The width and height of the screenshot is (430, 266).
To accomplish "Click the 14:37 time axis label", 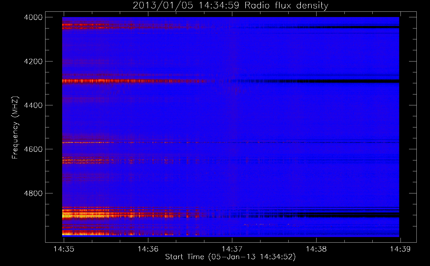I will click(232, 249).
